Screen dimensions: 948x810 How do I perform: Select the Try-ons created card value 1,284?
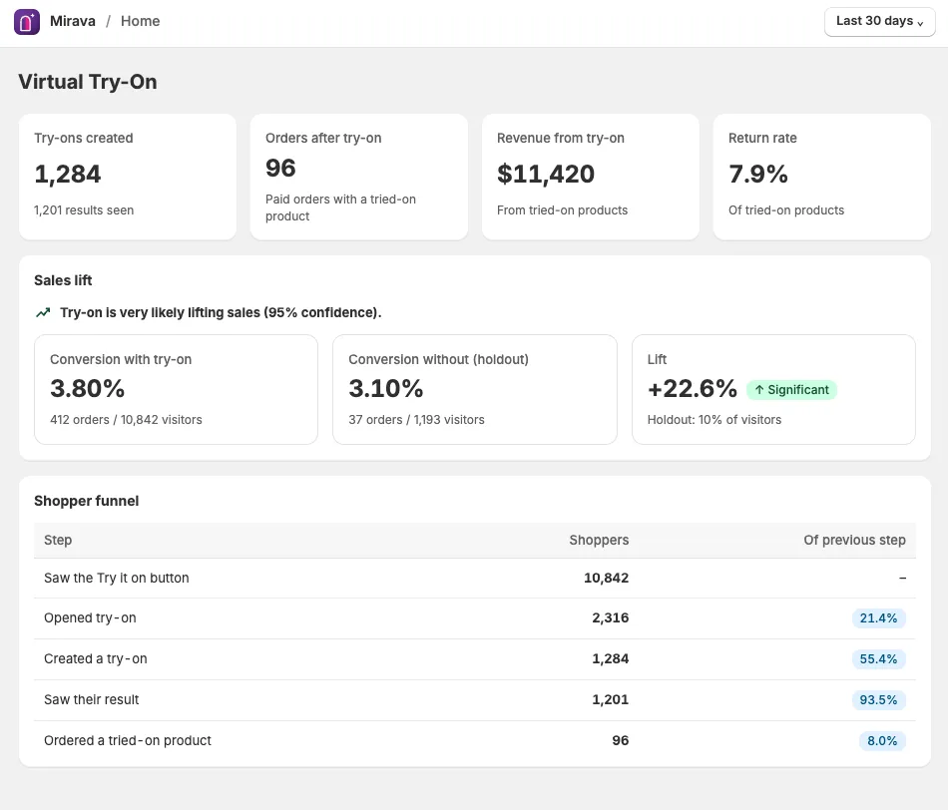click(x=68, y=175)
